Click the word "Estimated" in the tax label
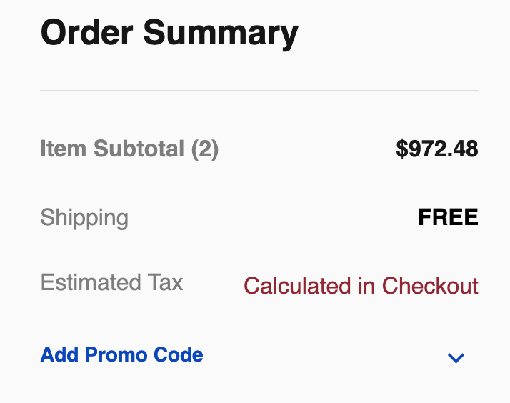 pyautogui.click(x=89, y=282)
